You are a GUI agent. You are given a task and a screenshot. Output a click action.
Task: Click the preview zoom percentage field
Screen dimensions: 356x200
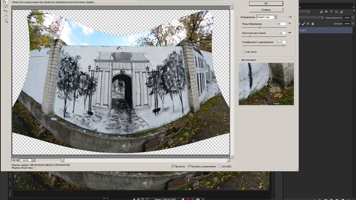pyautogui.click(x=26, y=160)
